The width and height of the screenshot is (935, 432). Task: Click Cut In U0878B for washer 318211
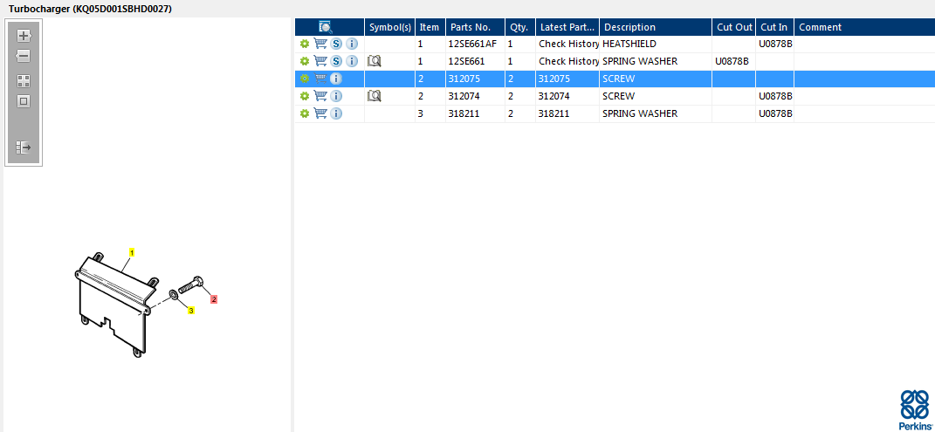[775, 113]
